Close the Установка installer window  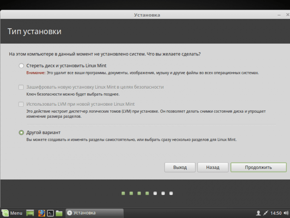(288, 15)
